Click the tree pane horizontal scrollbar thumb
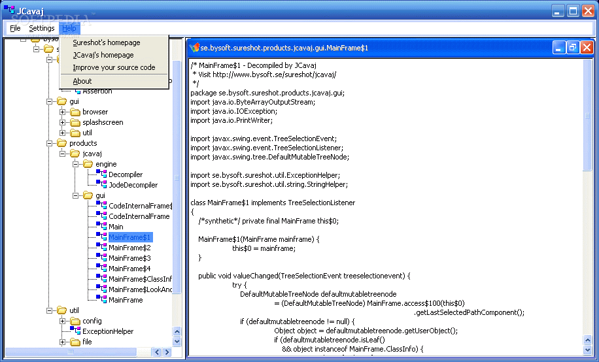This screenshot has height=362, width=599. pyautogui.click(x=70, y=352)
